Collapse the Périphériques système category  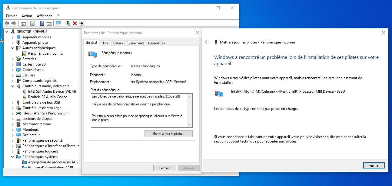coord(13,157)
